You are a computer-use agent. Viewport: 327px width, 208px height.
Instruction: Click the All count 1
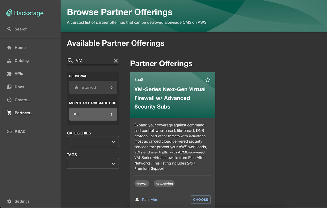(x=111, y=114)
